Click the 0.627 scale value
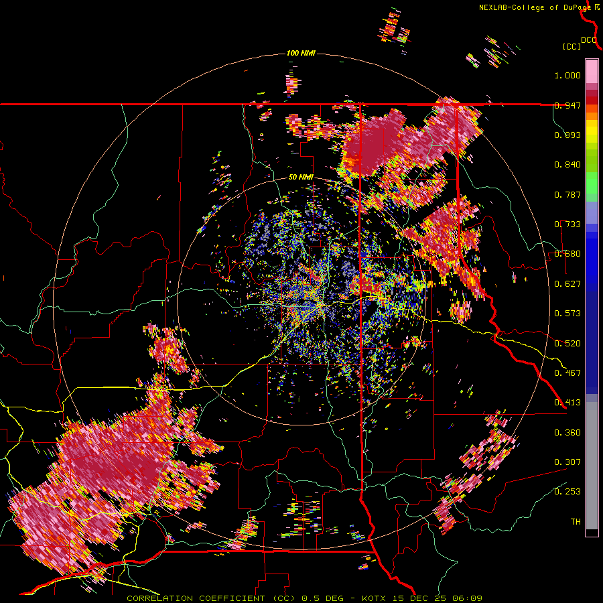 pyautogui.click(x=567, y=284)
